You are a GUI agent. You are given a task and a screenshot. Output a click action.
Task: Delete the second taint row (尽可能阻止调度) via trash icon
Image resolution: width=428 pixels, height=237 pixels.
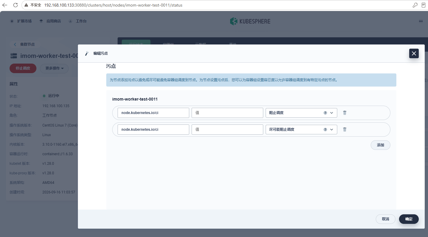[345, 130]
